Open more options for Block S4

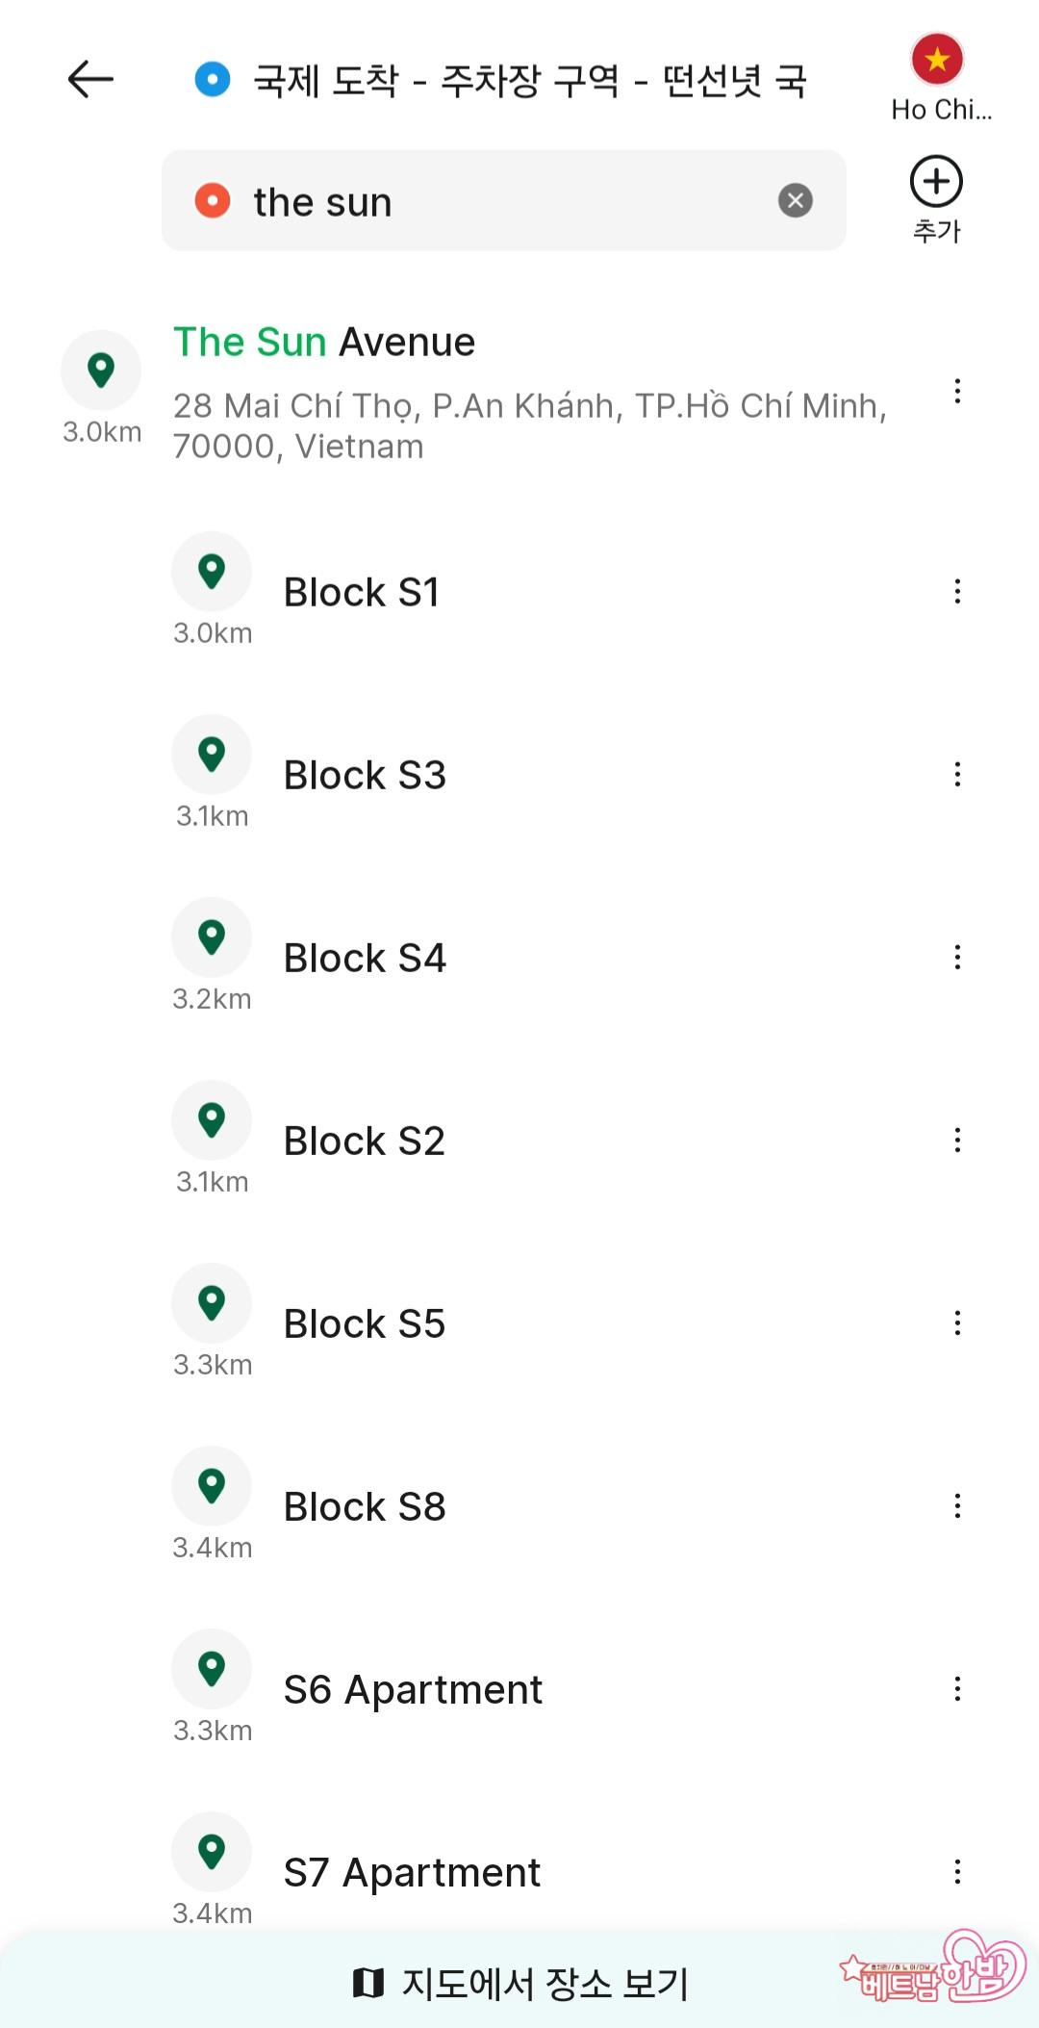point(957,957)
